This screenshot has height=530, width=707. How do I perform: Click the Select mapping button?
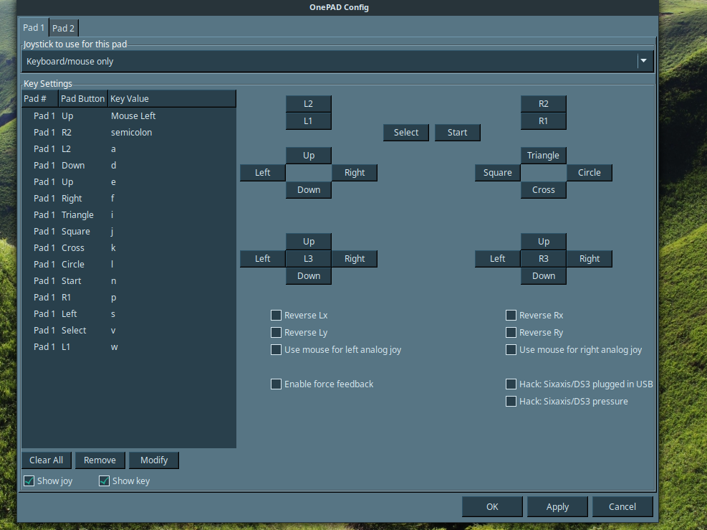pos(405,132)
